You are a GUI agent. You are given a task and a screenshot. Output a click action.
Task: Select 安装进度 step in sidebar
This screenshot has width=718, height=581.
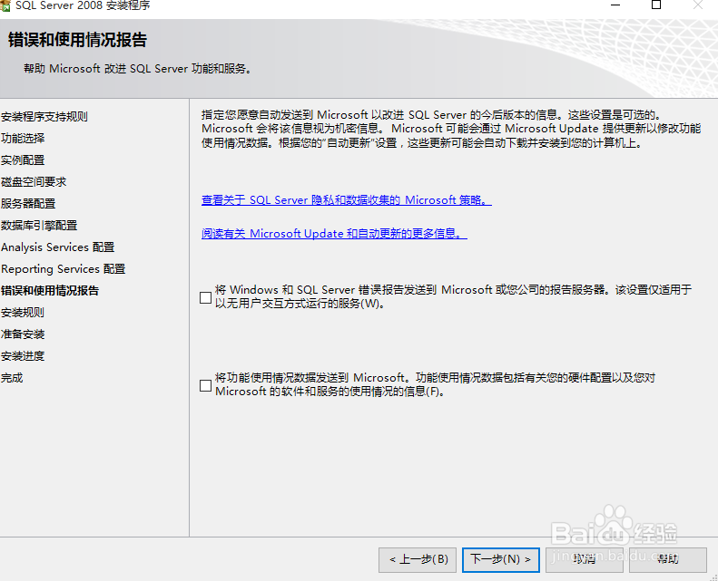pyautogui.click(x=23, y=356)
